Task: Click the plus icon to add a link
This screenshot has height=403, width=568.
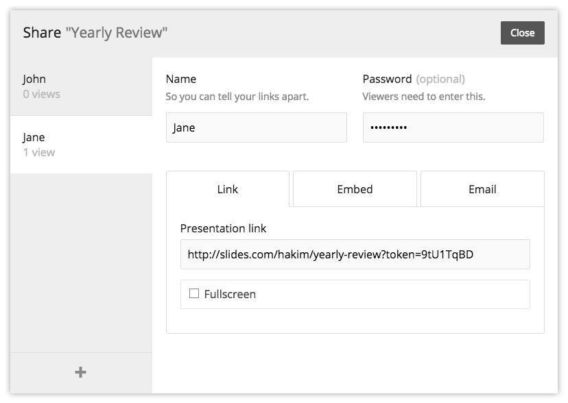Action: pos(80,372)
